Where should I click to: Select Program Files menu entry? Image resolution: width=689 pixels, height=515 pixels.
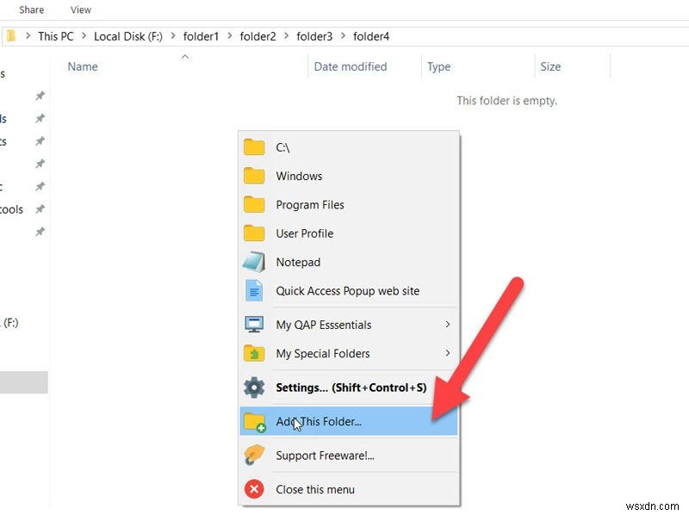[349, 205]
